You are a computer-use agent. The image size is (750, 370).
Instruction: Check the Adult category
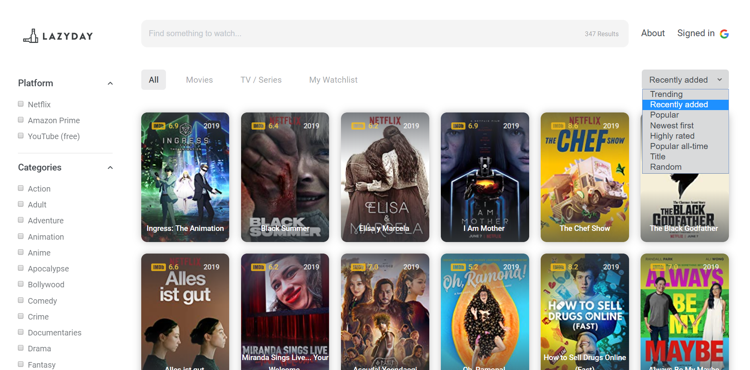21,204
